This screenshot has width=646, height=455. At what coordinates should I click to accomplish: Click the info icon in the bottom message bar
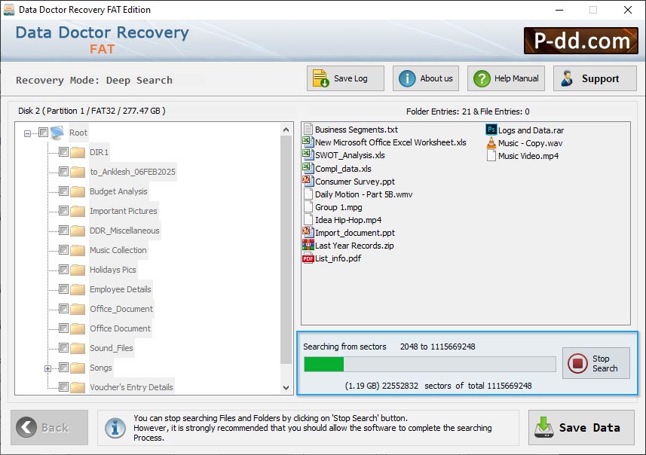(115, 428)
